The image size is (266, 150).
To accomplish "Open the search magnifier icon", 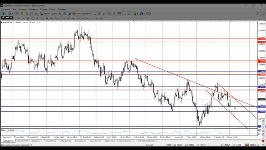I will pos(258,14).
